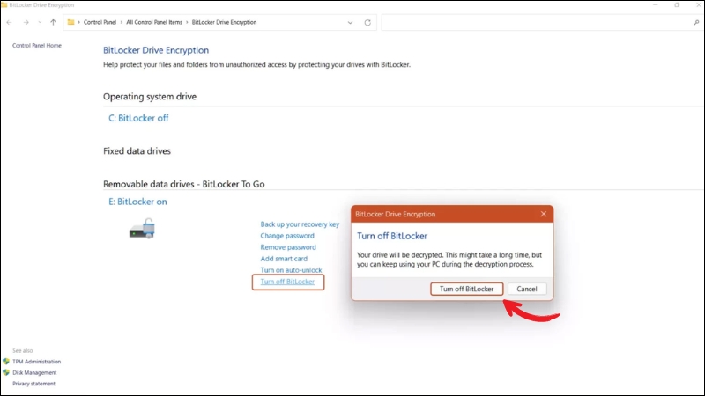Go back with the Back arrow

9,22
